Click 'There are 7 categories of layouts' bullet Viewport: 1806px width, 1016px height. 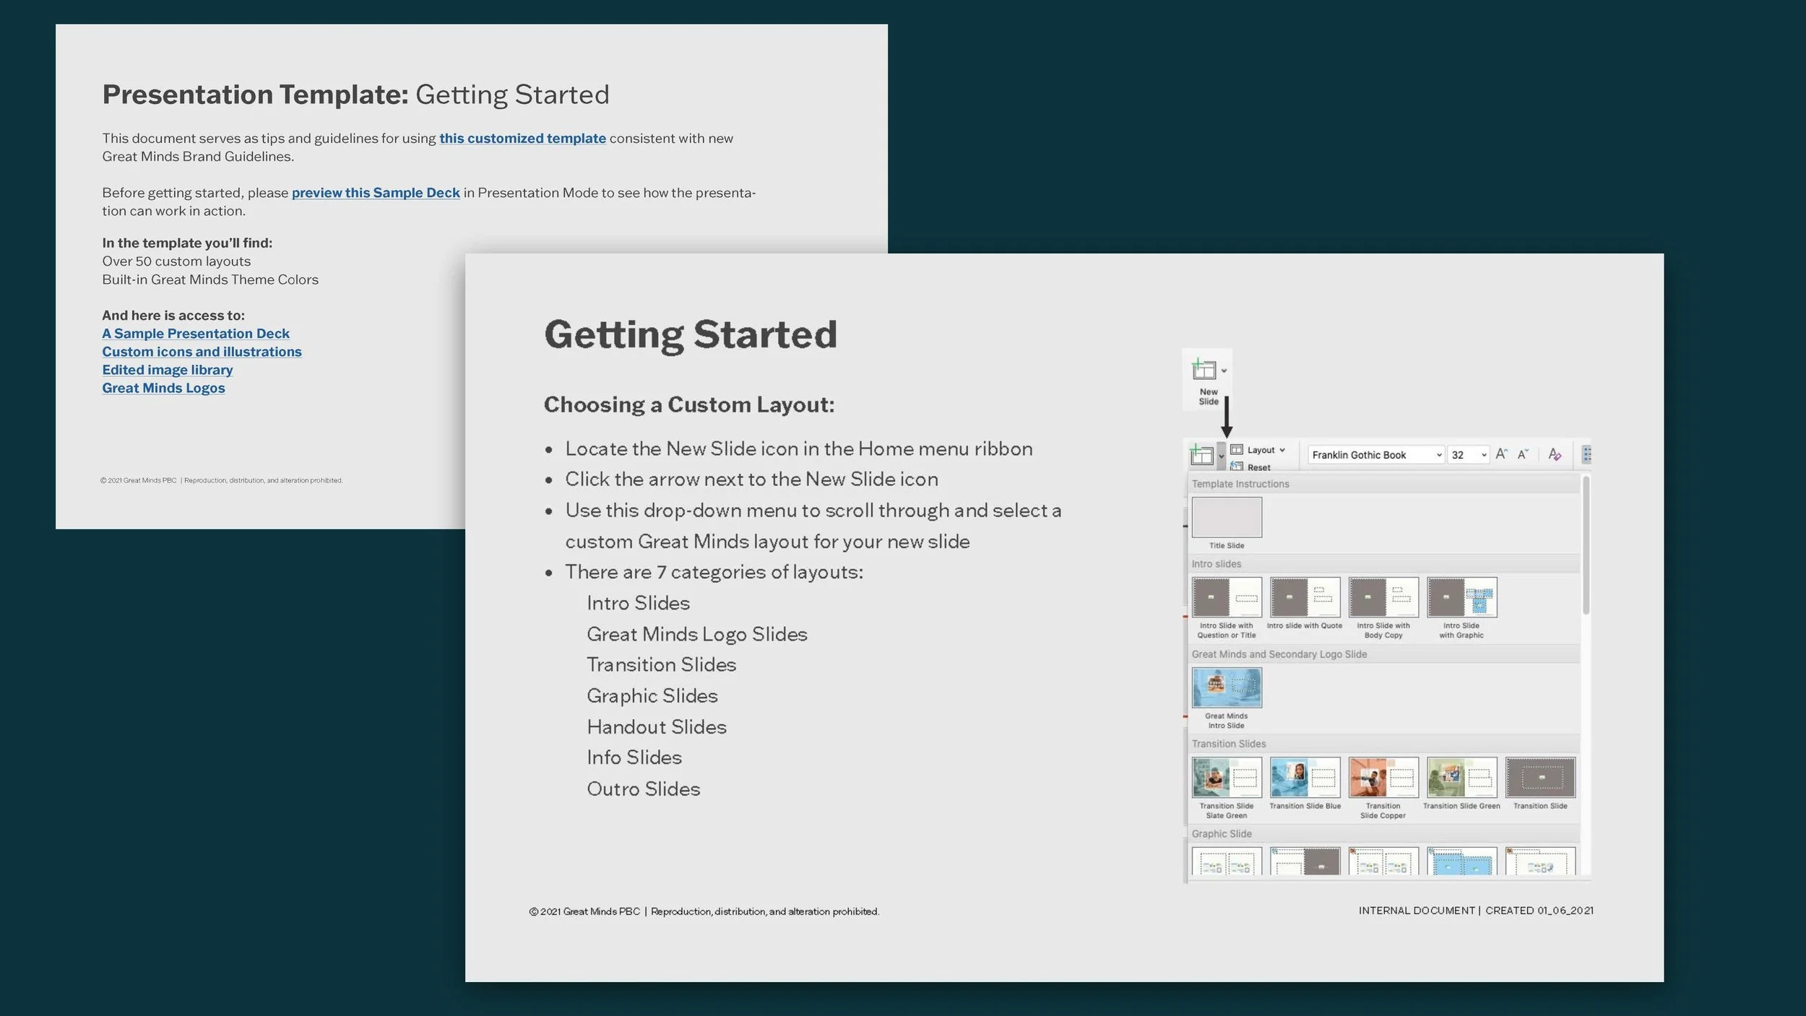(x=714, y=572)
